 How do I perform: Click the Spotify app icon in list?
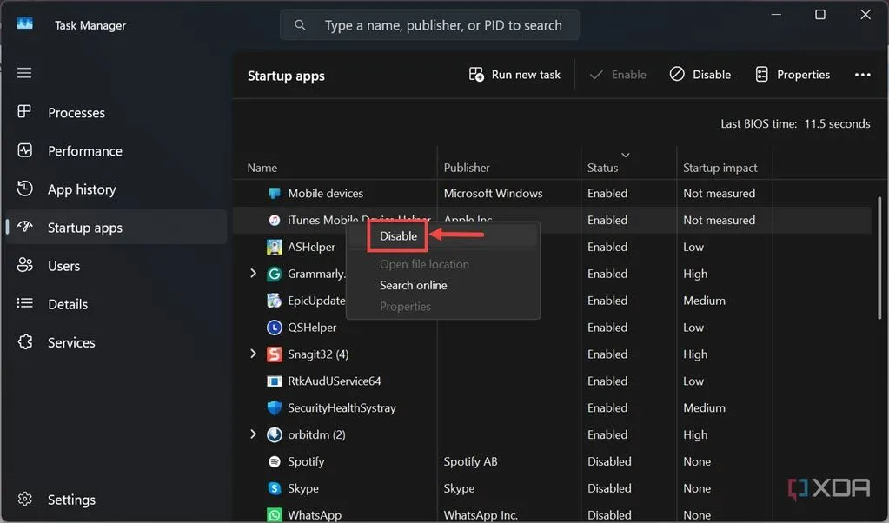(275, 461)
